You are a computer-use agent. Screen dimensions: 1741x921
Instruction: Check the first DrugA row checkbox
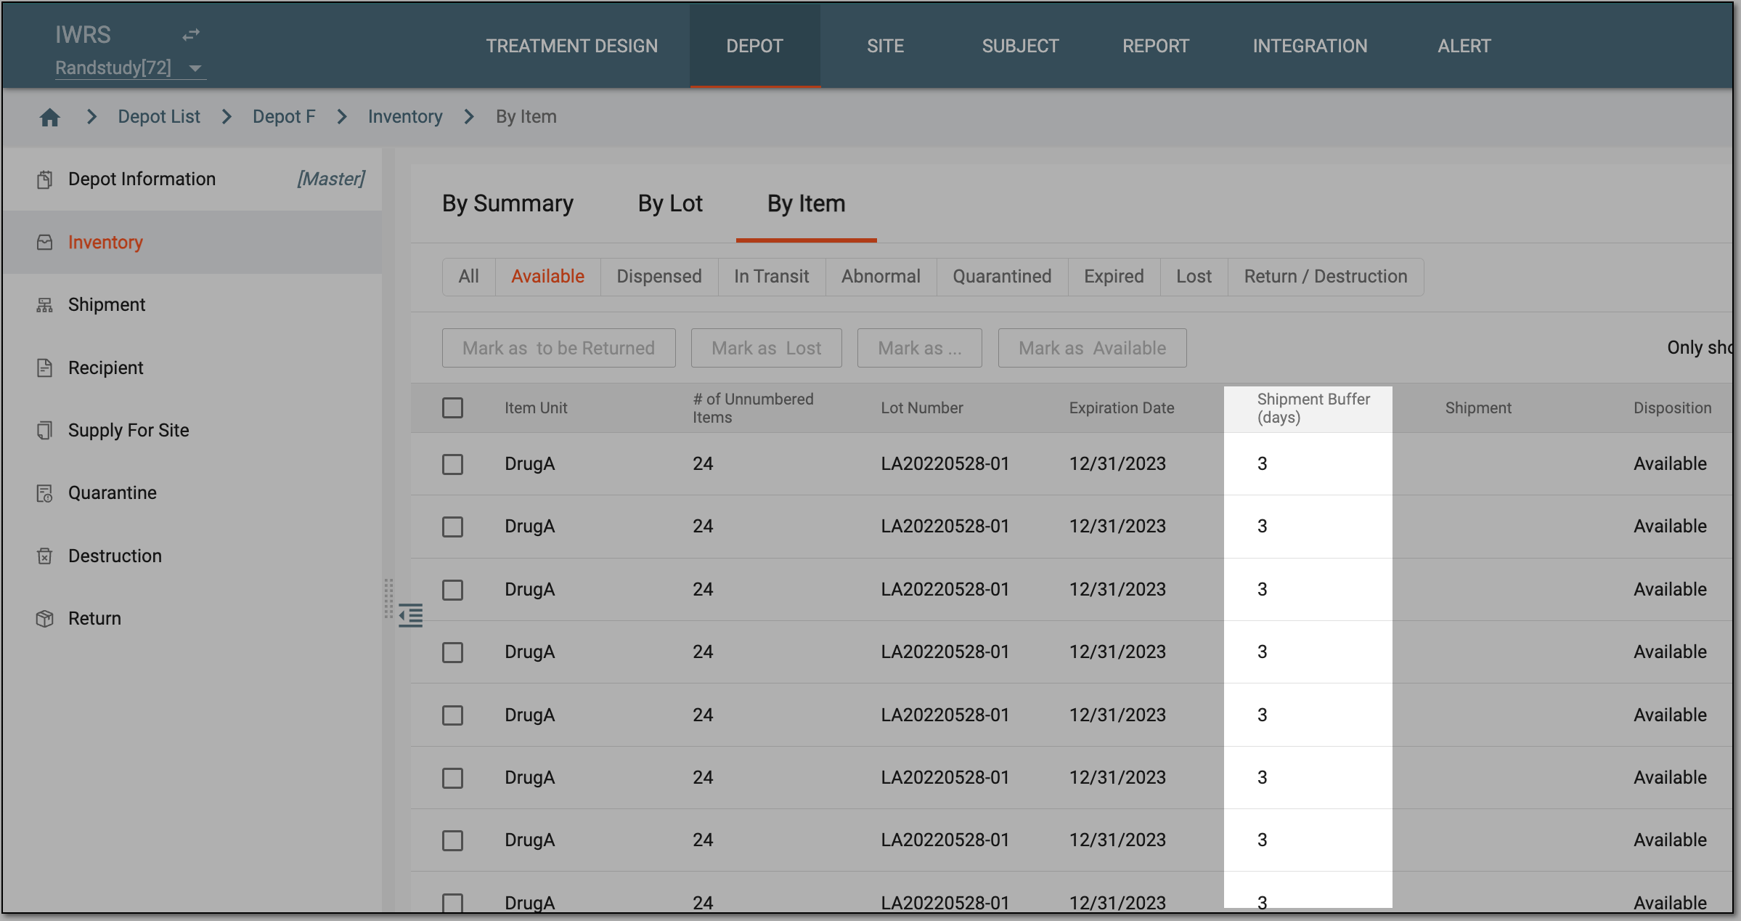coord(453,464)
